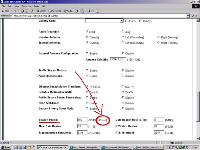
Task: Click the Refresh page toolbar icon
Action: click(x=27, y=11)
